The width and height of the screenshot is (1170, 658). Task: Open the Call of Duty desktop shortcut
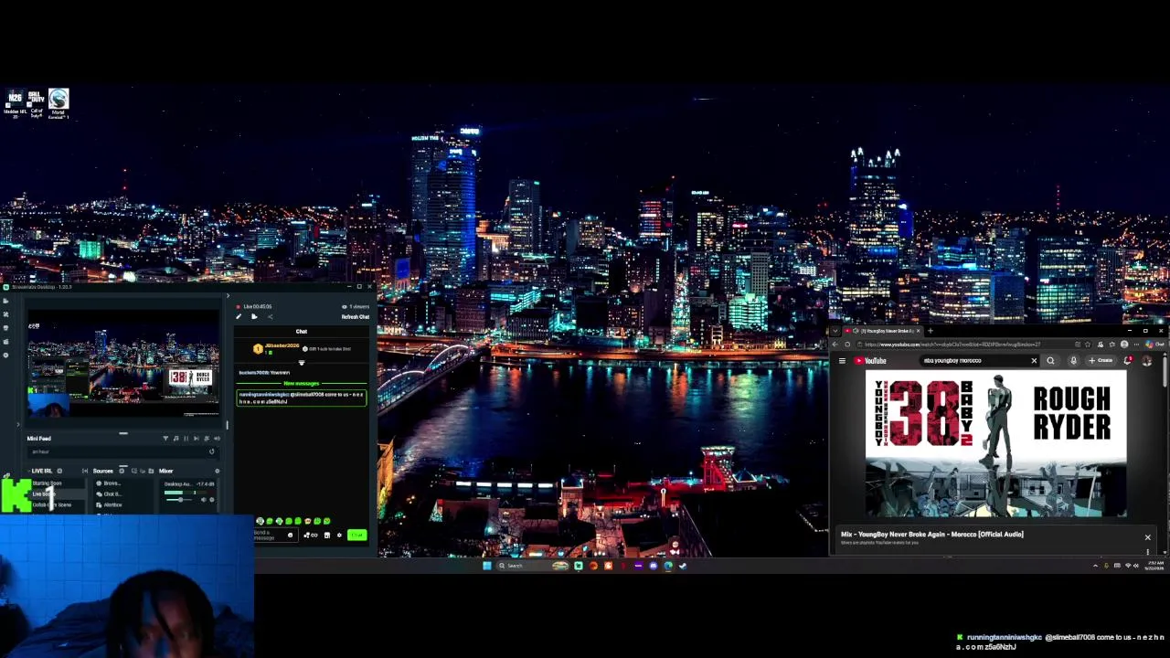coord(37,103)
